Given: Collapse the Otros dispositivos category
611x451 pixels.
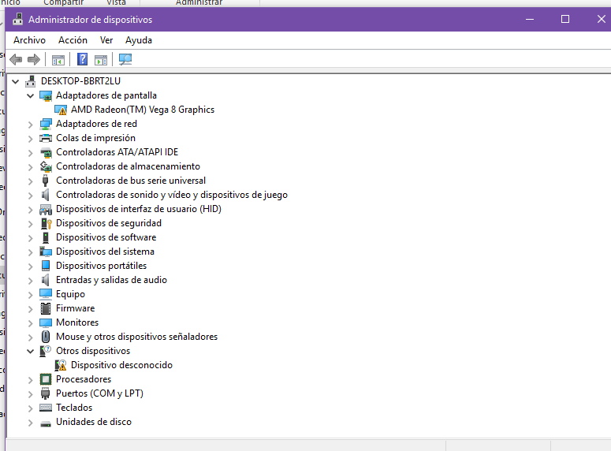Looking at the screenshot, I should click(x=31, y=351).
